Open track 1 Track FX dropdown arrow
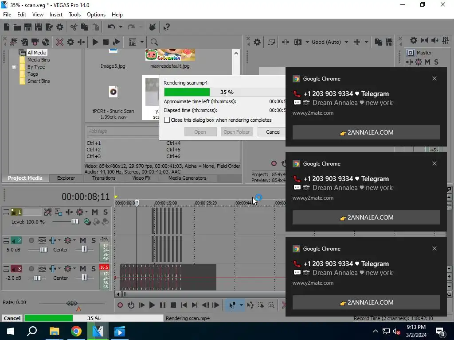454x340 pixels. 86,212
